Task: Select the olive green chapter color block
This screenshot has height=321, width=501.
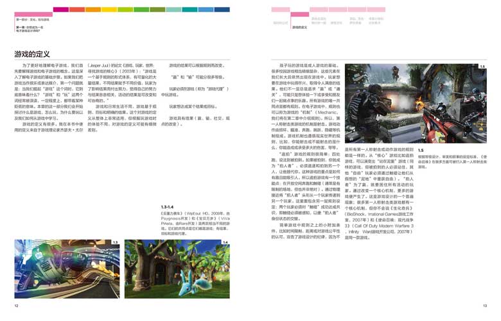Action: [157, 10]
